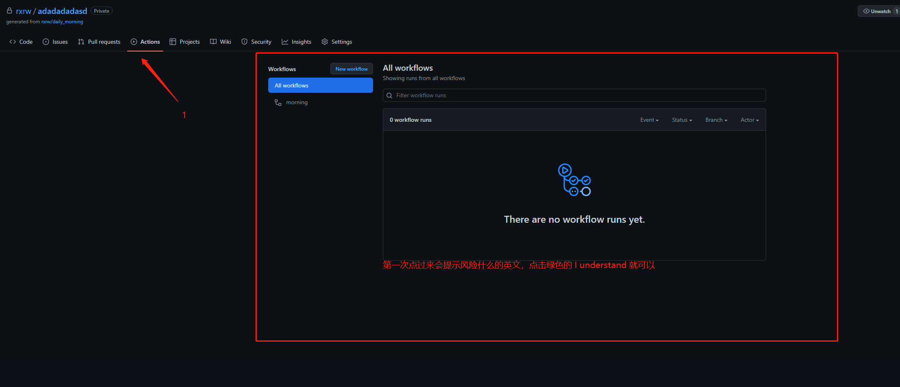The height and width of the screenshot is (387, 900).
Task: Click the Wiki book icon
Action: point(213,42)
